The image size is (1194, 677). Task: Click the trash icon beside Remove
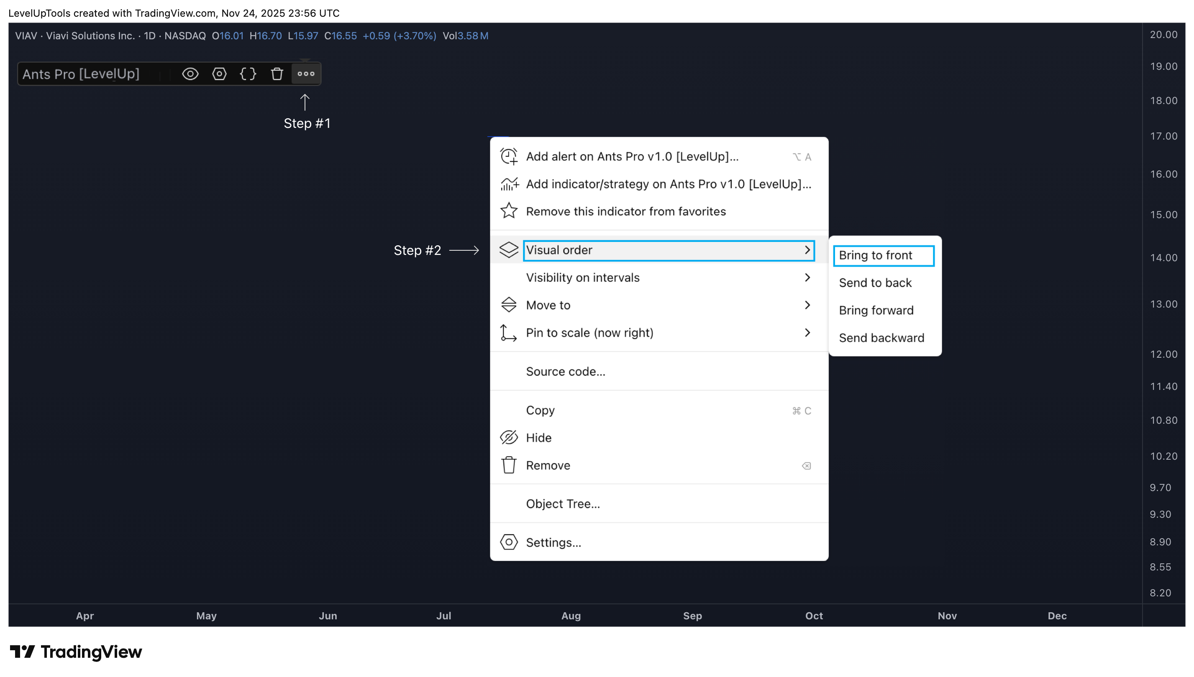click(x=509, y=466)
